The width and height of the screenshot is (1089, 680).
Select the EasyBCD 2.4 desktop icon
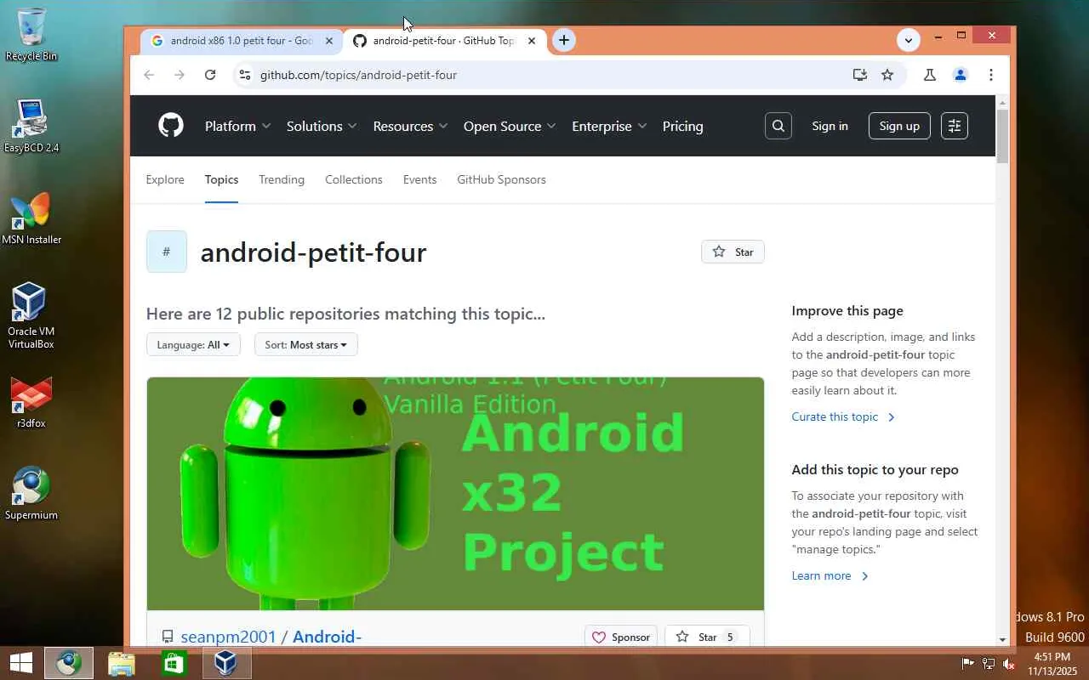click(31, 126)
